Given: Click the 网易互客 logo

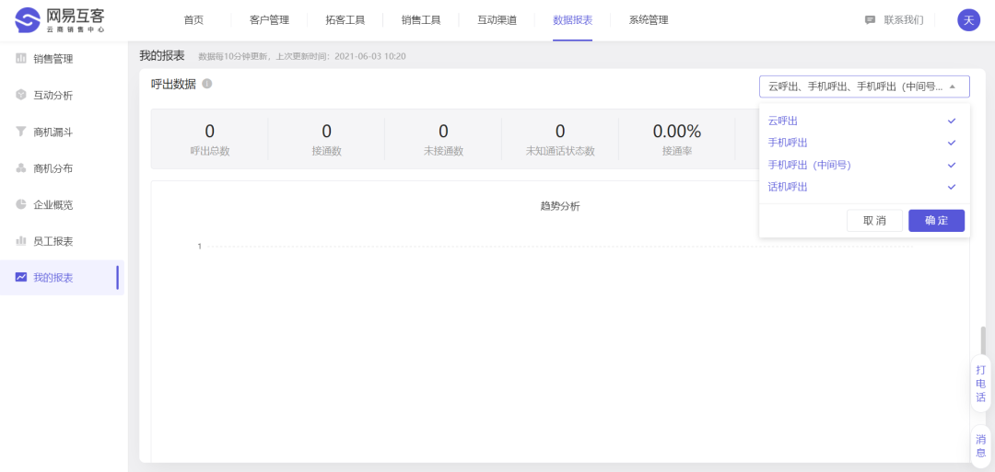Looking at the screenshot, I should (x=61, y=20).
